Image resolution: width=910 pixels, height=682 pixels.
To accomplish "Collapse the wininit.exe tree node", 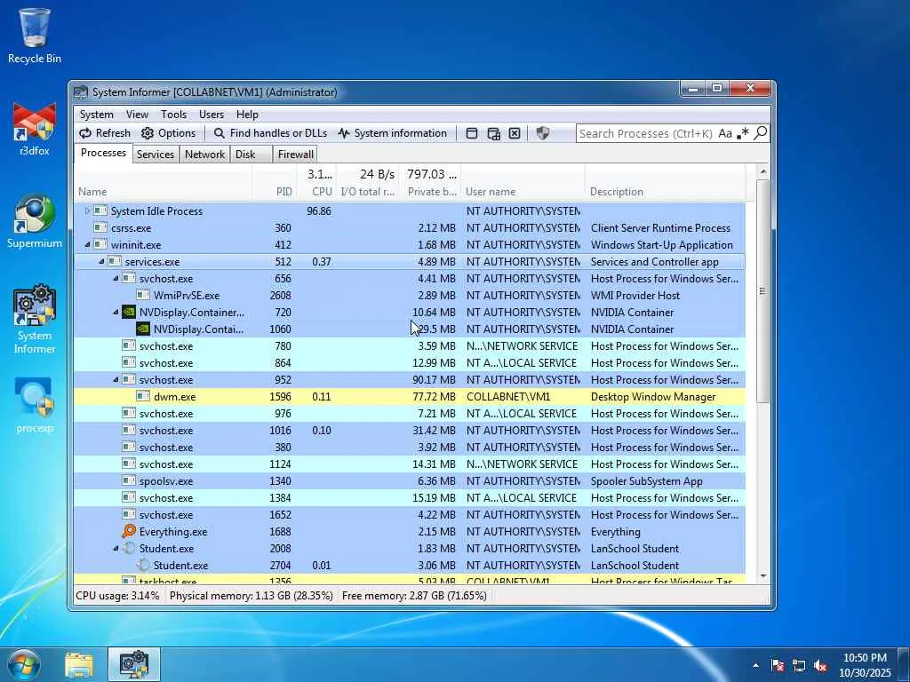I will point(87,245).
